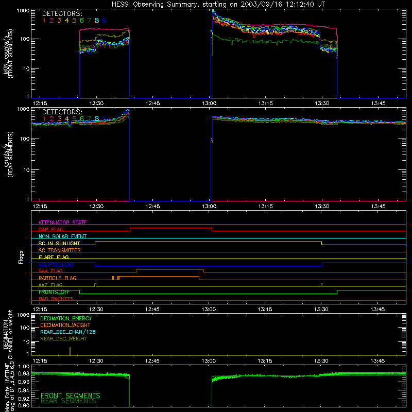Click REAR SEGMENTS legend in livetime plot

(x=68, y=401)
